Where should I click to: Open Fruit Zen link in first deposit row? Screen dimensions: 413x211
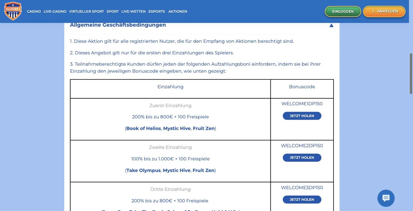click(x=204, y=128)
